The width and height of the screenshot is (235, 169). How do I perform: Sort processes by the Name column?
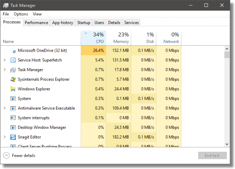8,41
